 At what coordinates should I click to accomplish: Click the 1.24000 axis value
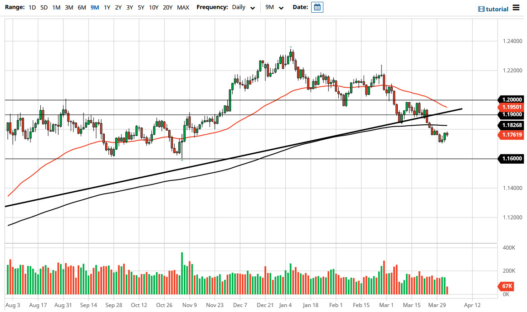(x=512, y=41)
